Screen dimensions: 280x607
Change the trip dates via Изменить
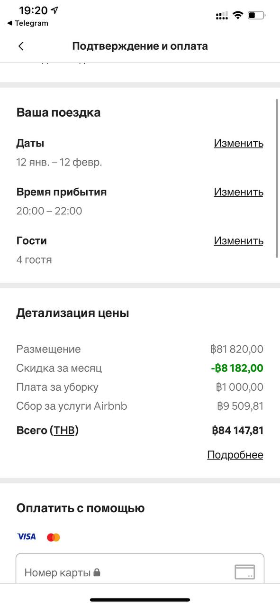[238, 143]
